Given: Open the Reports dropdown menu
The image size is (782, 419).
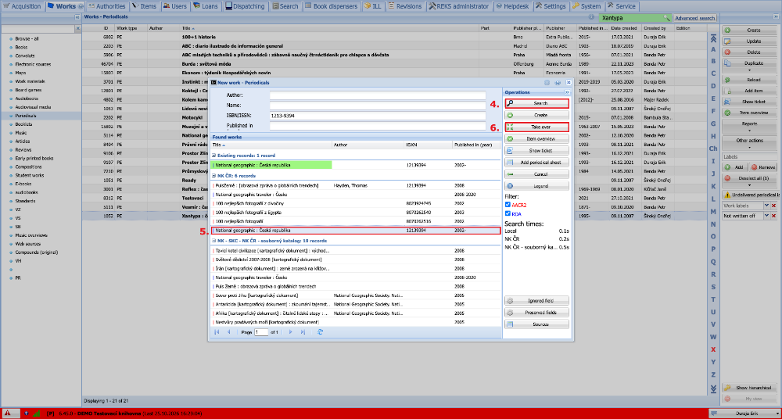Looking at the screenshot, I should (750, 126).
